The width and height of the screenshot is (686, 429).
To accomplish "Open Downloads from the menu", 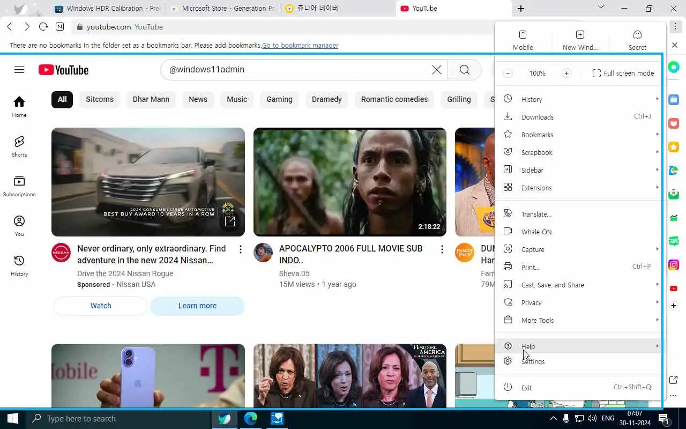I will coord(579,117).
